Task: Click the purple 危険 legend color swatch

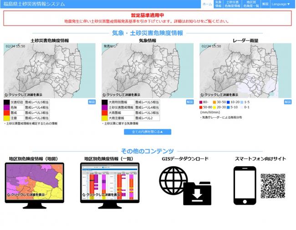Action: point(7,107)
